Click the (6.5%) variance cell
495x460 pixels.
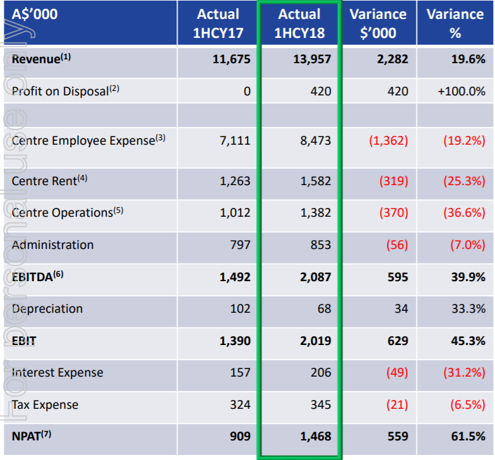click(x=468, y=404)
